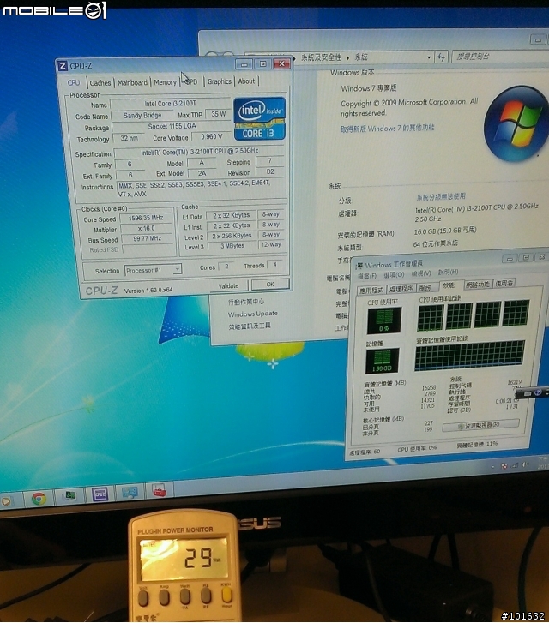The width and height of the screenshot is (549, 623).
Task: Switch to the 處理程序 tab in Task Manager
Action: (x=401, y=289)
